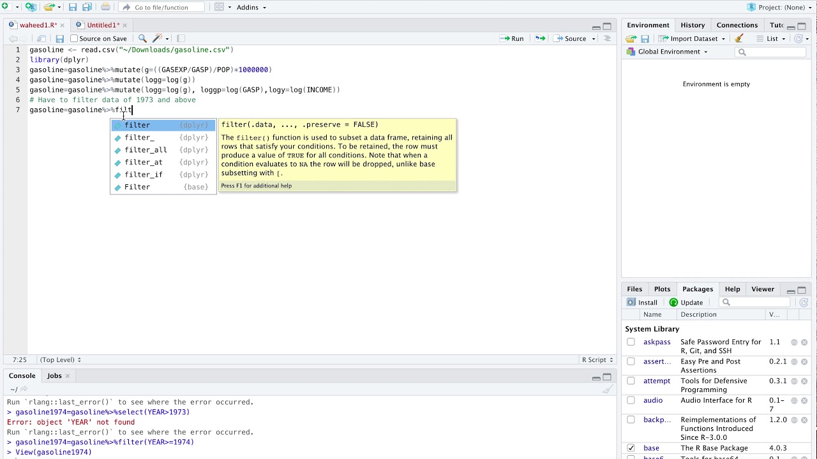The width and height of the screenshot is (817, 459).
Task: Open the History tab
Action: [x=693, y=25]
